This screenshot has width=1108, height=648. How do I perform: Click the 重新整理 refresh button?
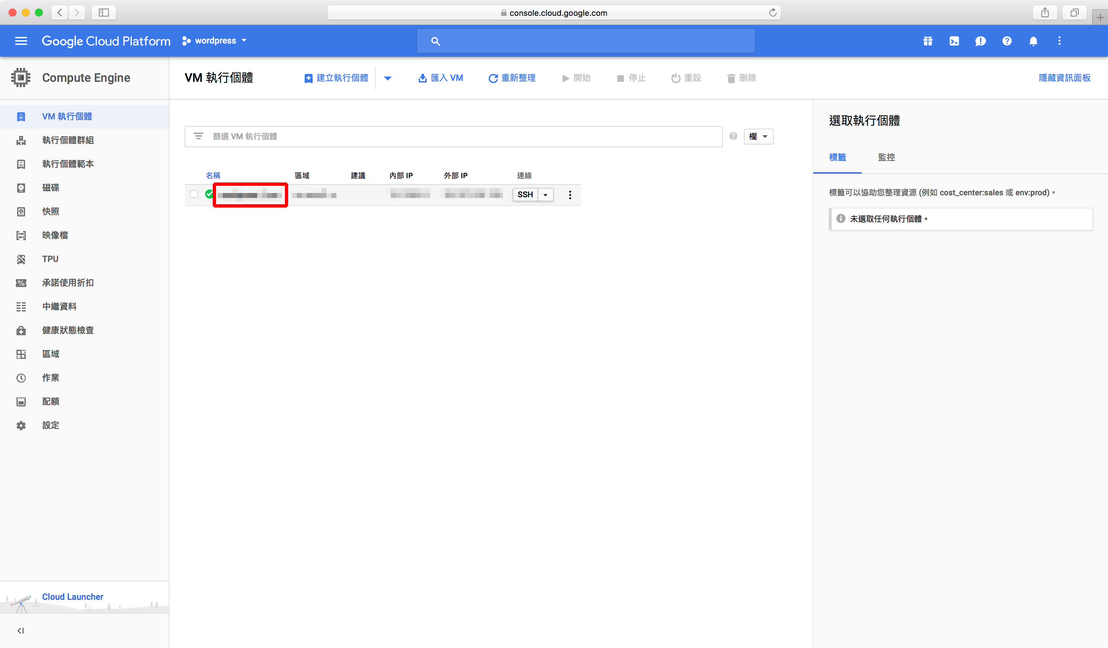(x=512, y=78)
